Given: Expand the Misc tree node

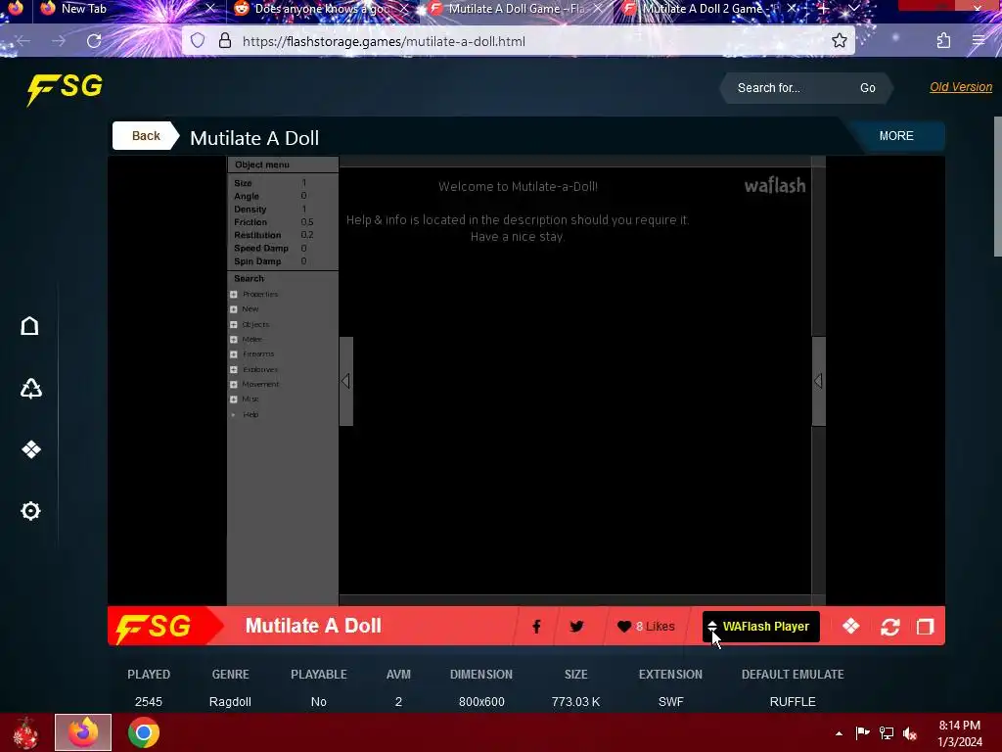Looking at the screenshot, I should [234, 399].
